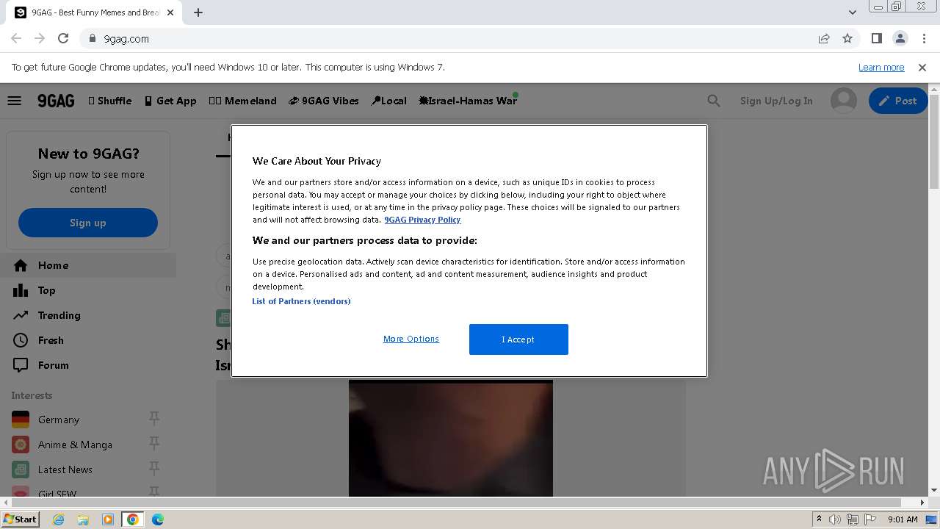Screen dimensions: 940x529
Task: Open Microsoft Edge from taskbar
Action: [x=158, y=519]
